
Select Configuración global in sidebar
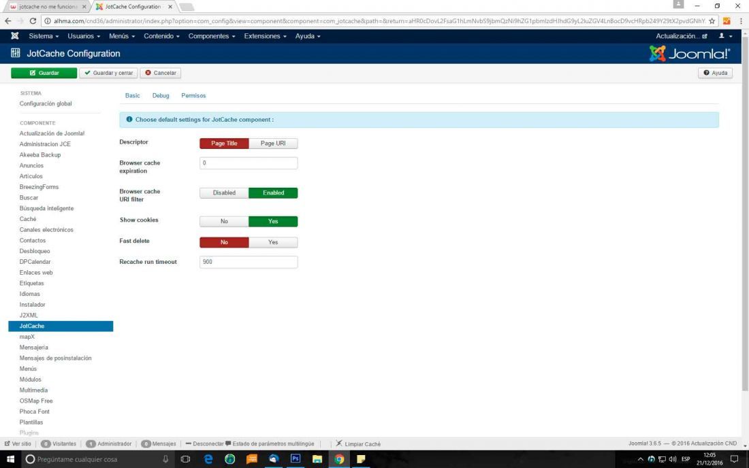tap(46, 103)
